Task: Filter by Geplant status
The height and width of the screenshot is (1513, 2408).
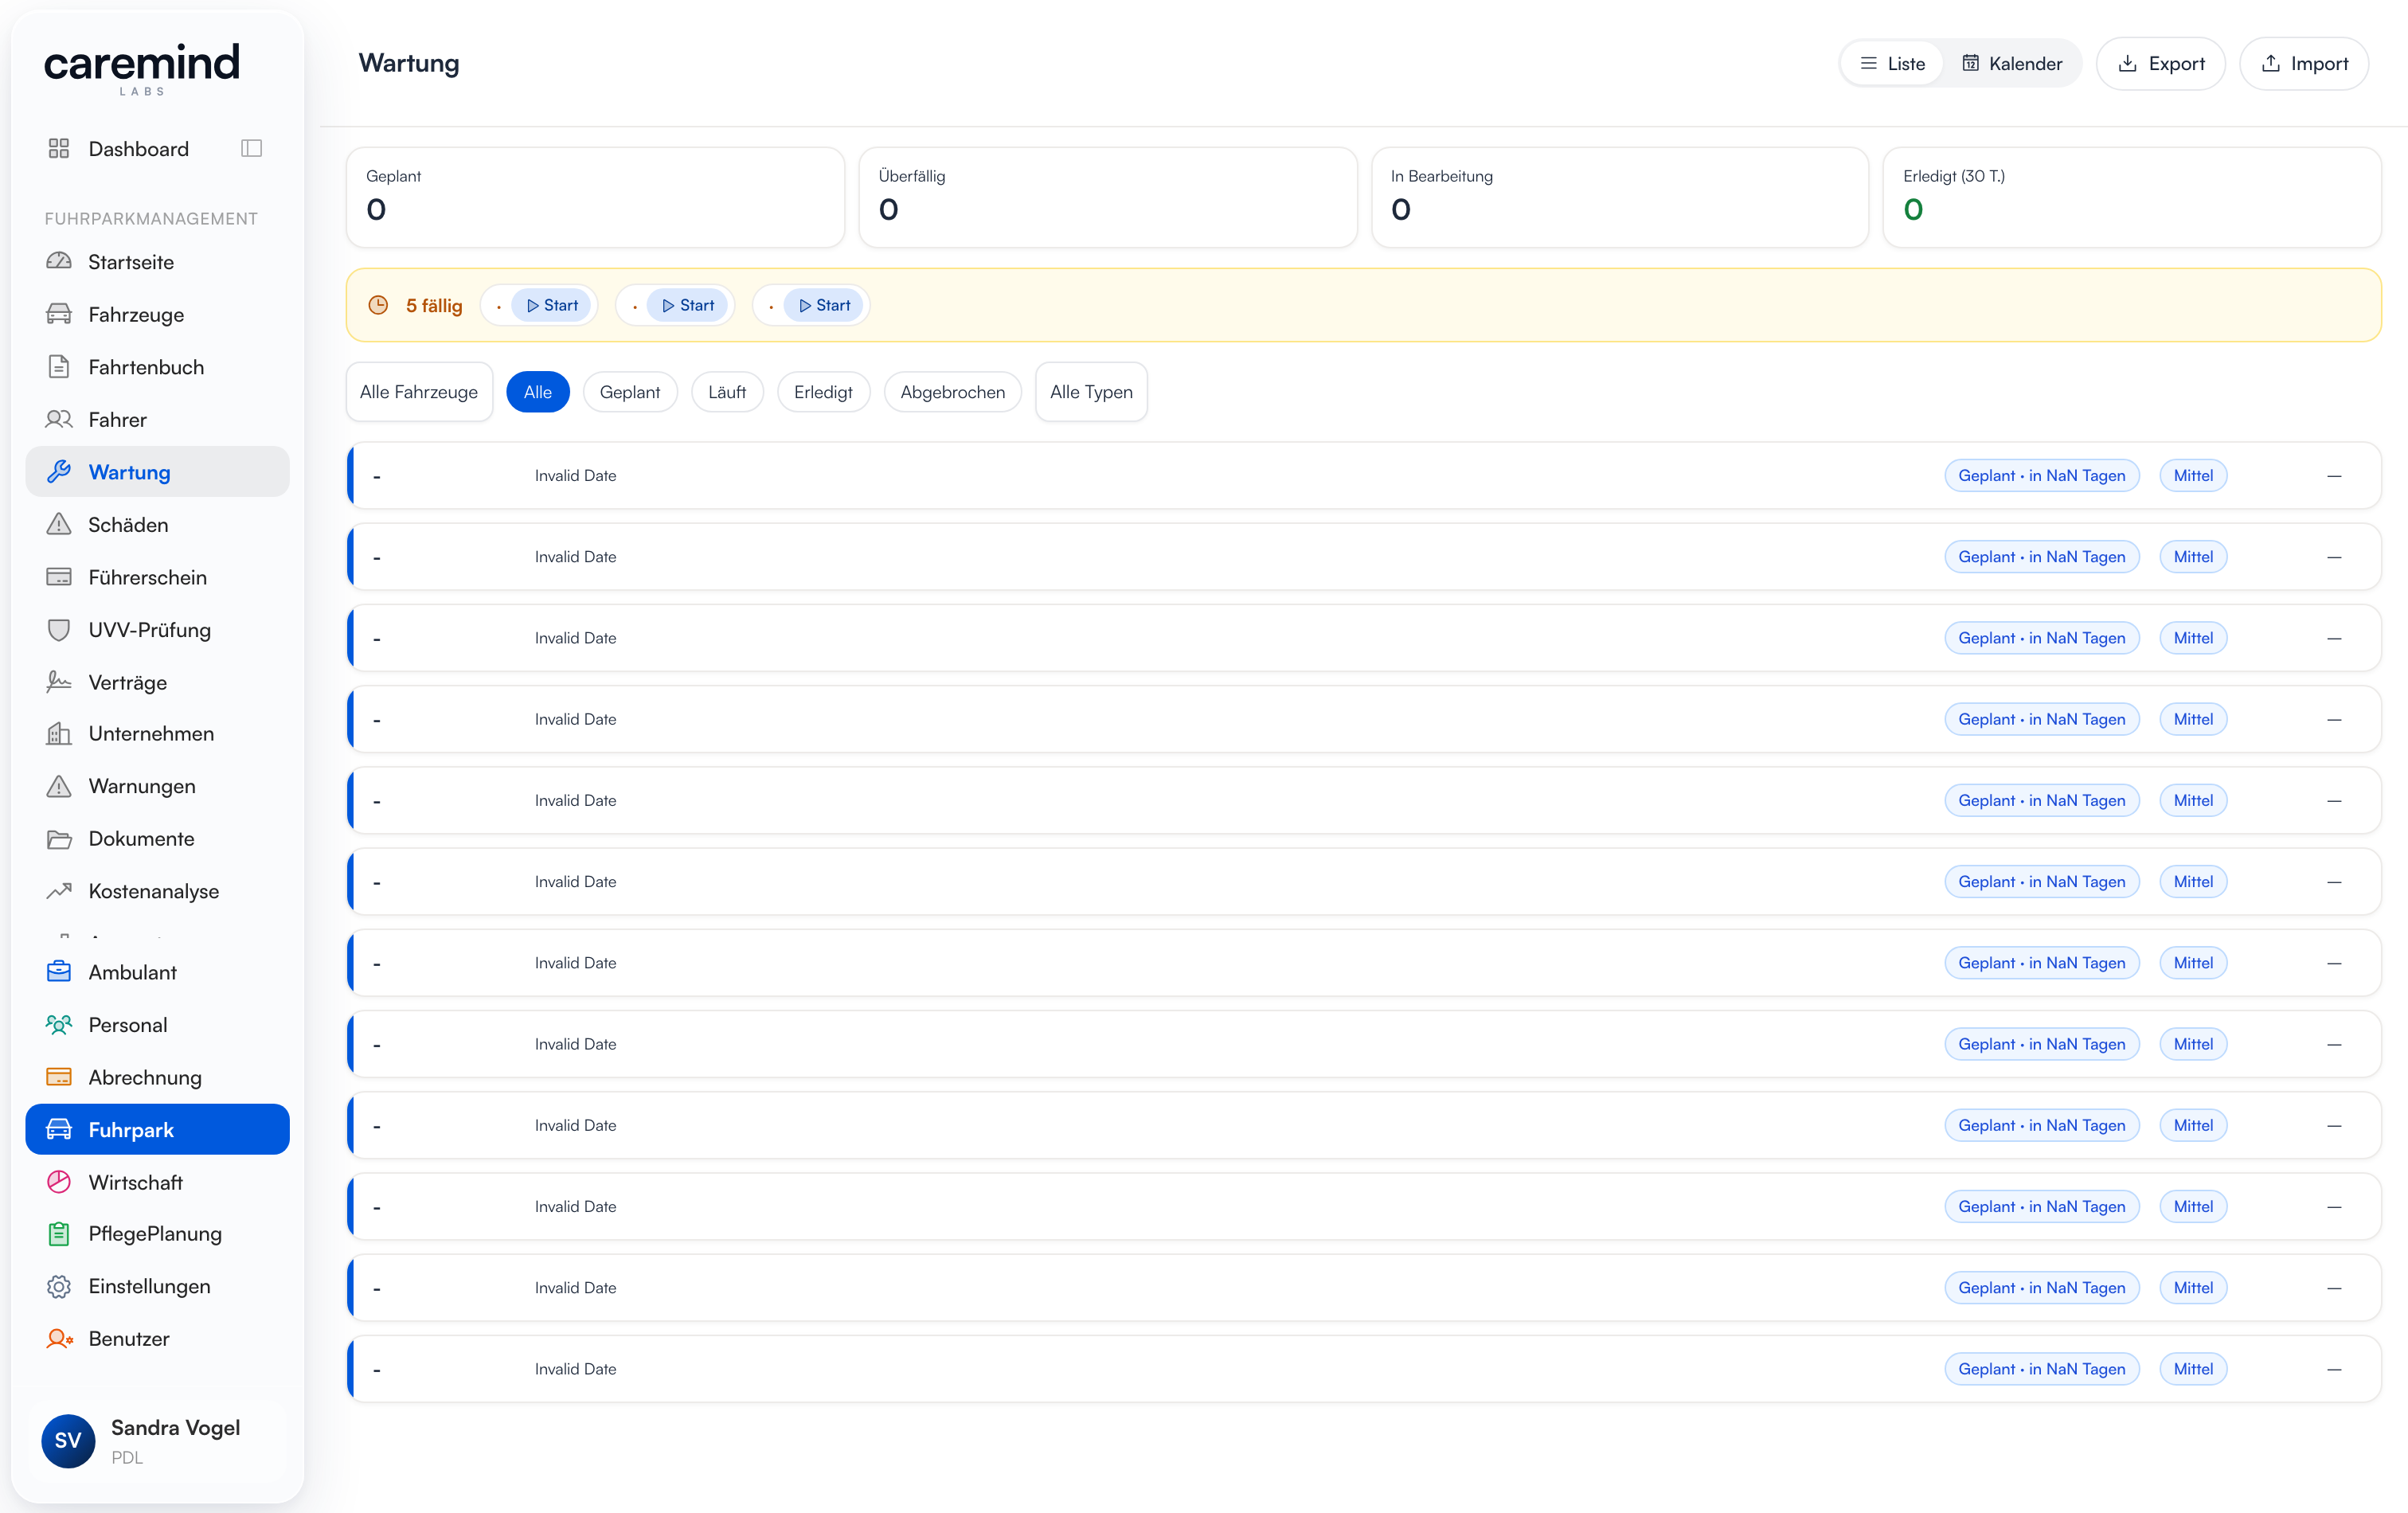Action: point(630,392)
